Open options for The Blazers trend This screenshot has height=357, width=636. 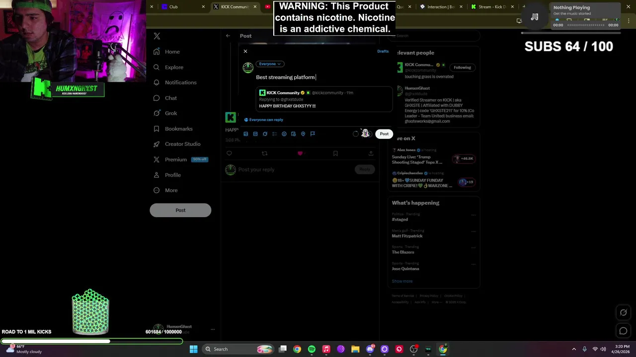[473, 248]
